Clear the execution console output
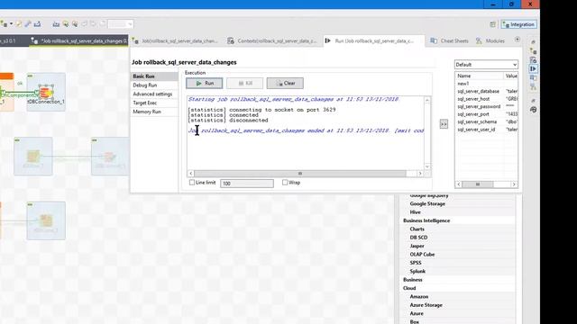The image size is (577, 324). (x=285, y=84)
